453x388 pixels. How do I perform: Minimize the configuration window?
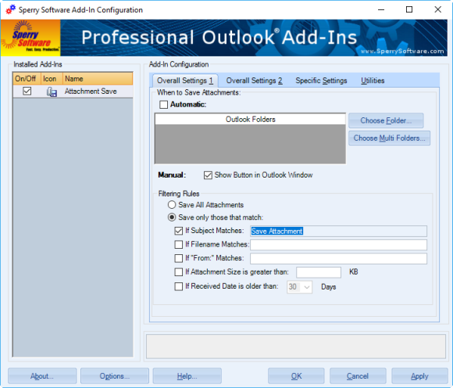click(381, 9)
